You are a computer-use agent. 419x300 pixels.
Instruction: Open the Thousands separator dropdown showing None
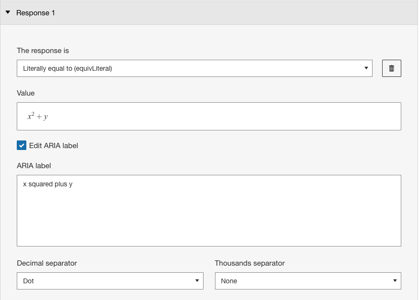coord(308,281)
